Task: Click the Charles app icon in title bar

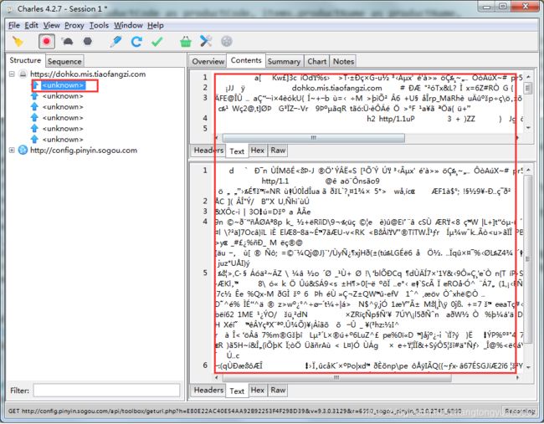Action: (x=10, y=9)
